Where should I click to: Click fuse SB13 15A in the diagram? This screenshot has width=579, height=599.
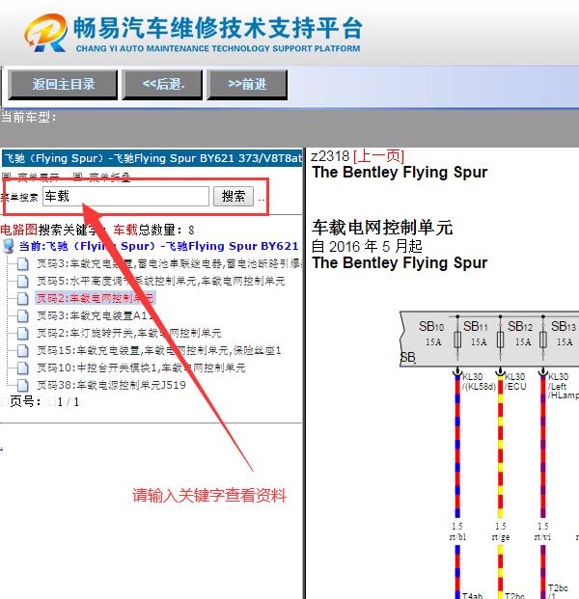point(564,333)
